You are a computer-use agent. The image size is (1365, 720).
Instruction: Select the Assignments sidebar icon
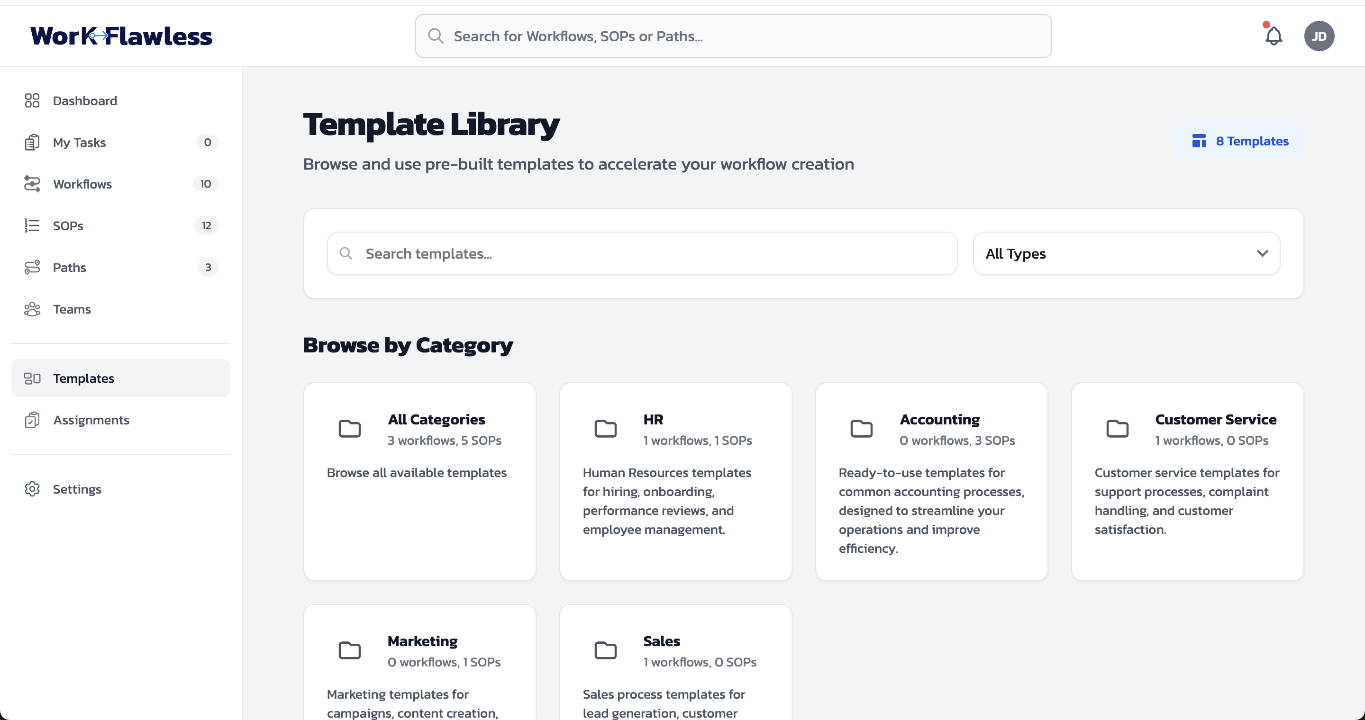click(32, 420)
